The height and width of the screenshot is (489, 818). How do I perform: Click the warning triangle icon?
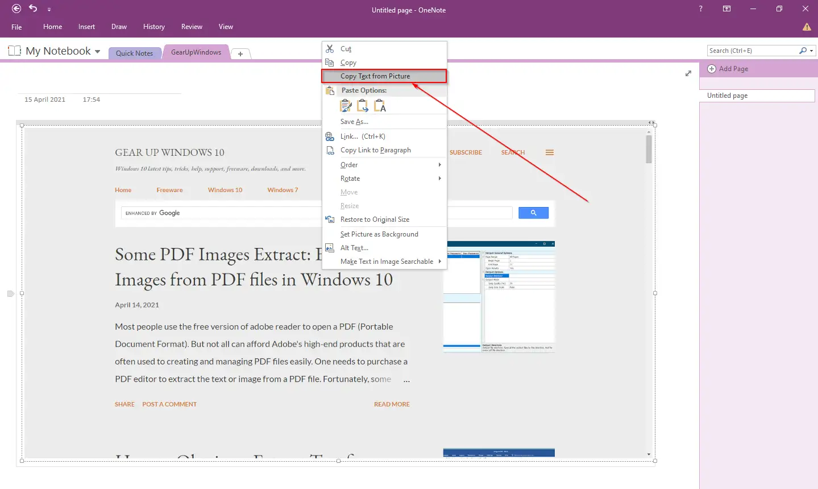[x=807, y=27]
